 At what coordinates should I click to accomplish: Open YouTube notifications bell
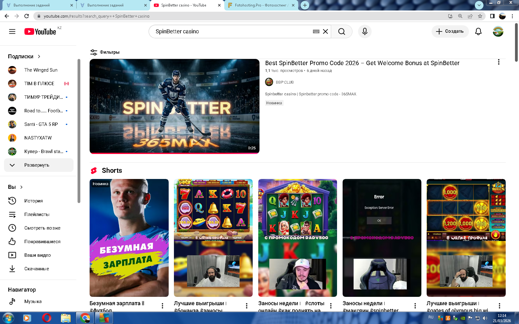click(x=478, y=31)
